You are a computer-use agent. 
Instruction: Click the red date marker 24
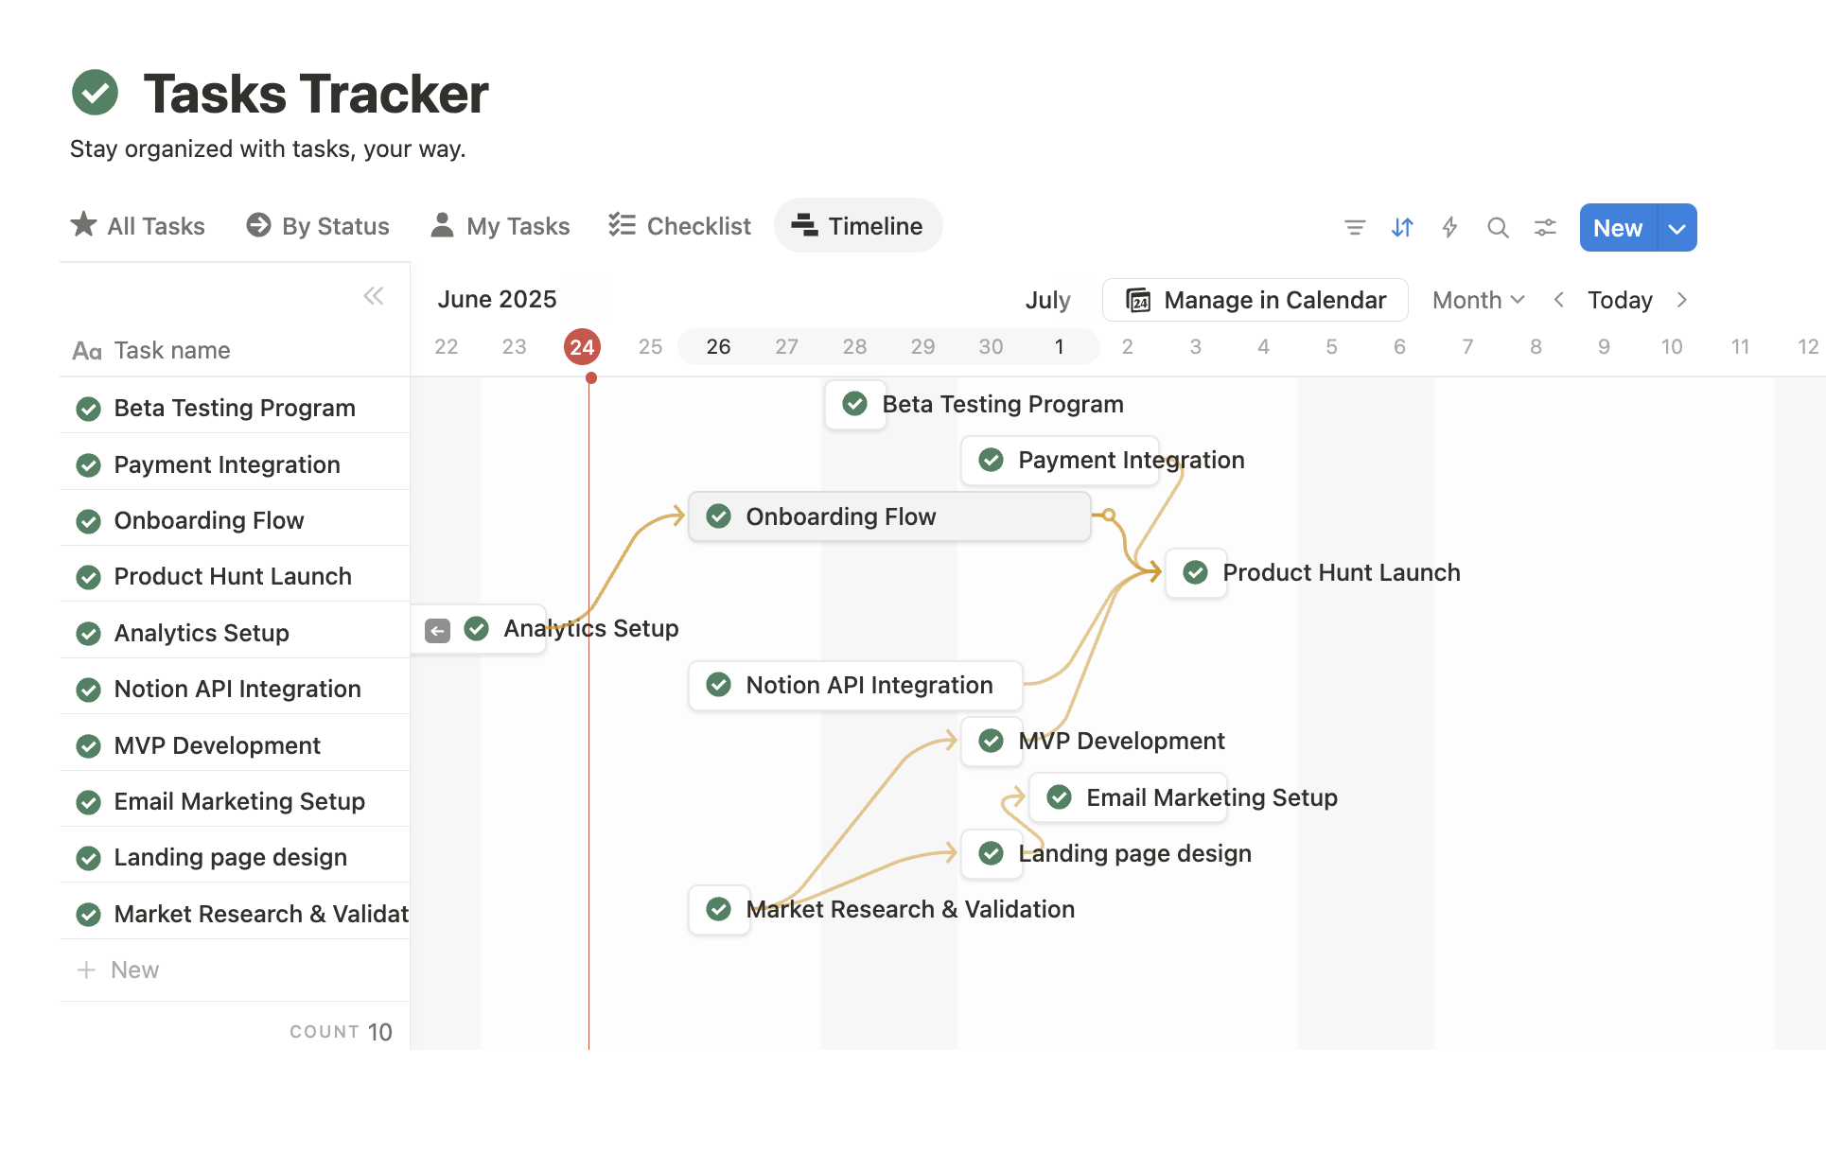(x=582, y=347)
